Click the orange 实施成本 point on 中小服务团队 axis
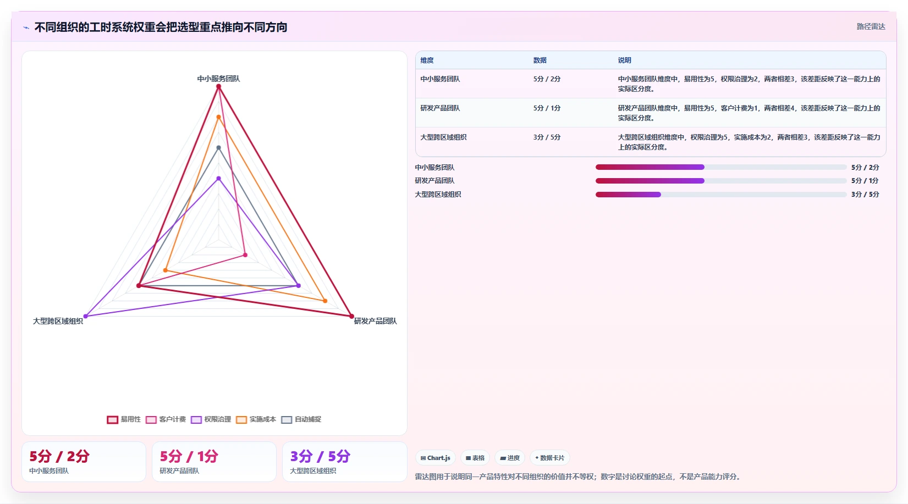The height and width of the screenshot is (504, 908). click(x=218, y=117)
